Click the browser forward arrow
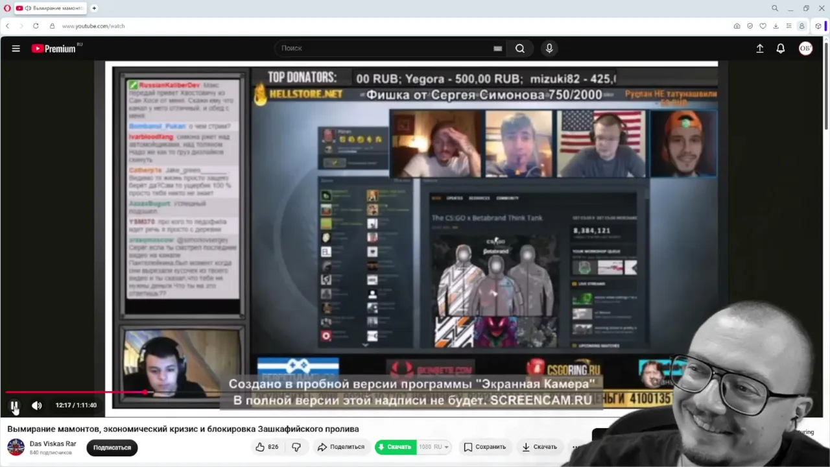 21,26
